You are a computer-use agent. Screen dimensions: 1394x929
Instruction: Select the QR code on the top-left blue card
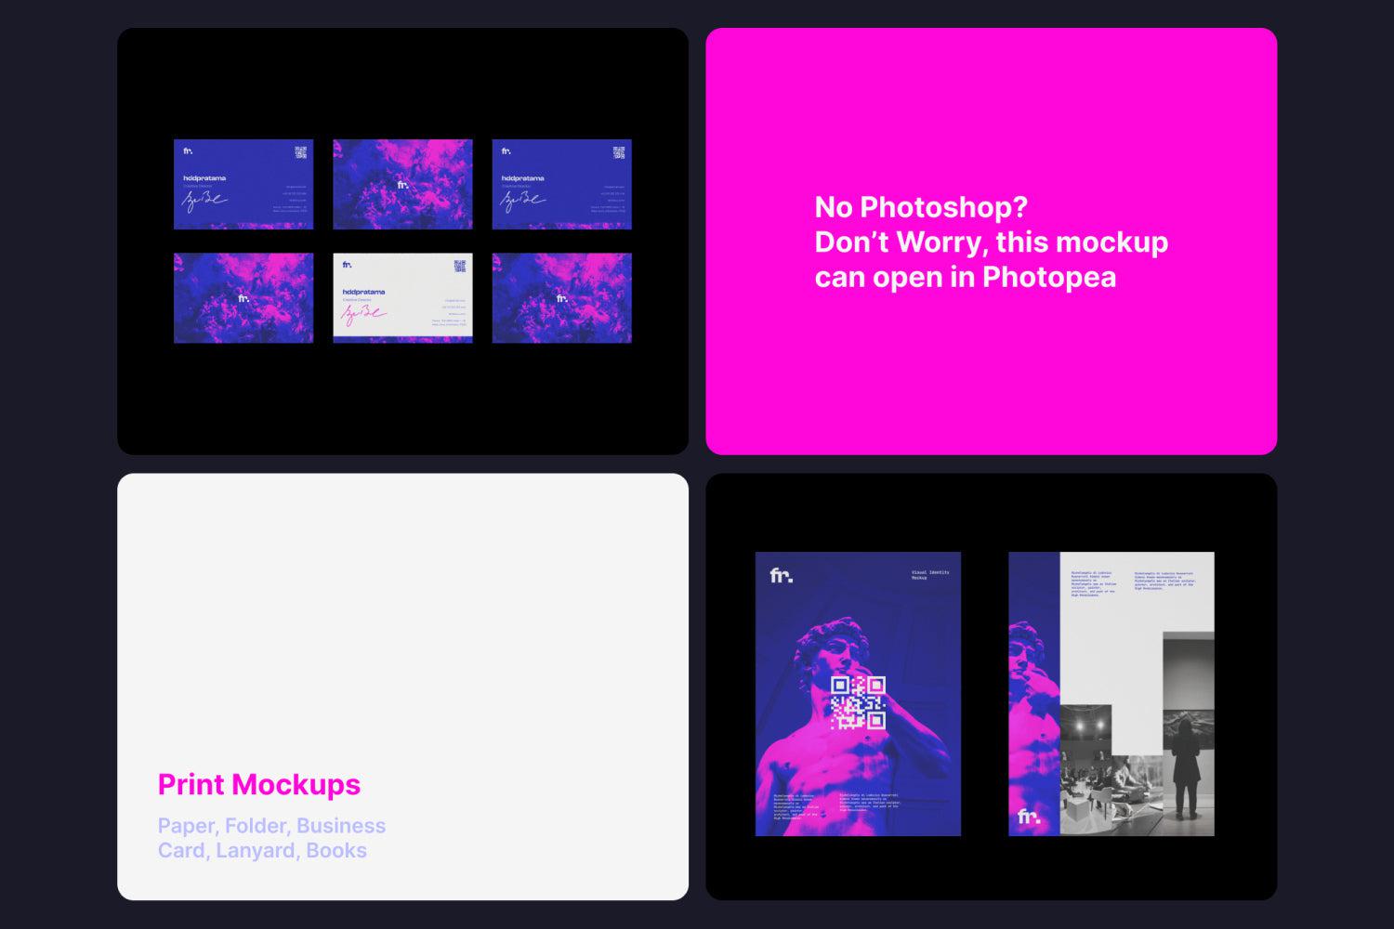coord(300,153)
